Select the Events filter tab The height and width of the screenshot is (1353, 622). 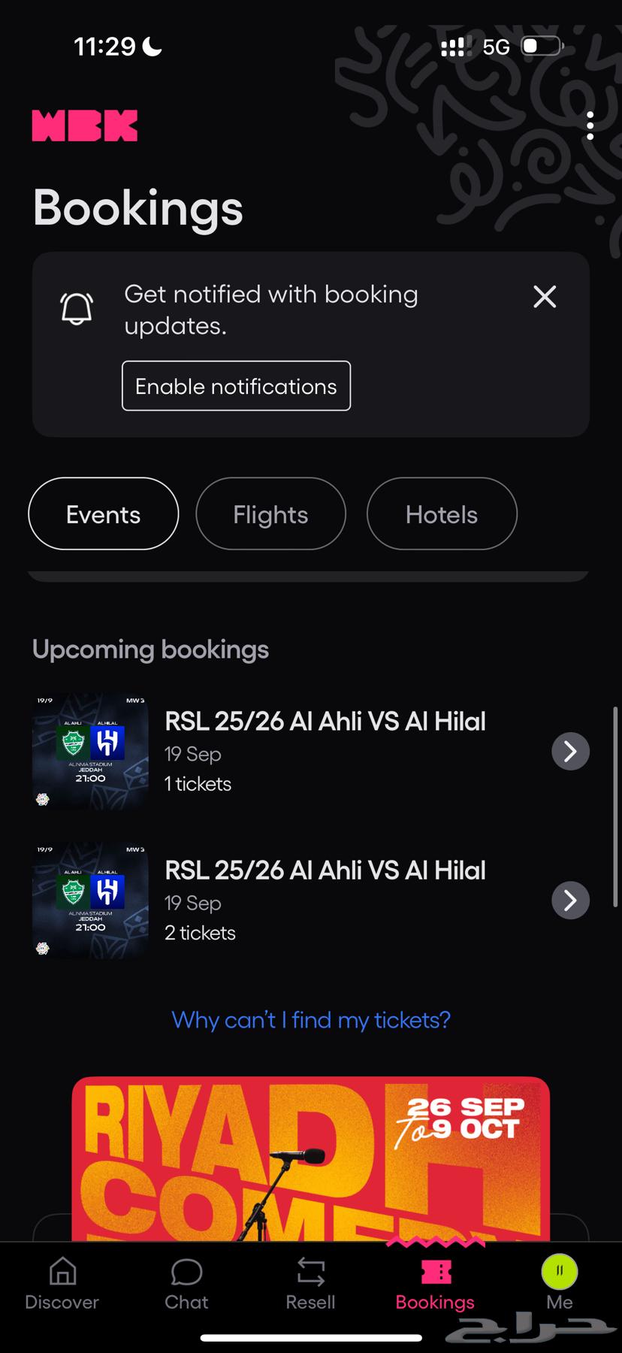(x=104, y=514)
